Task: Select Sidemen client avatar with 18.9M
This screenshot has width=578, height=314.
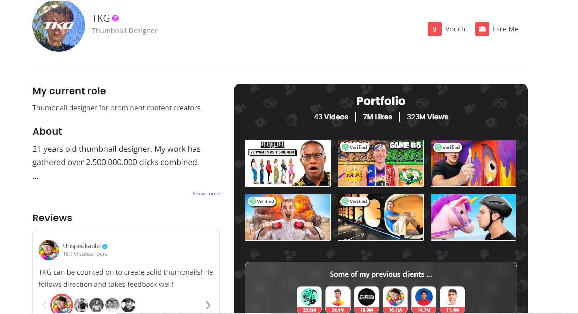Action: [367, 299]
